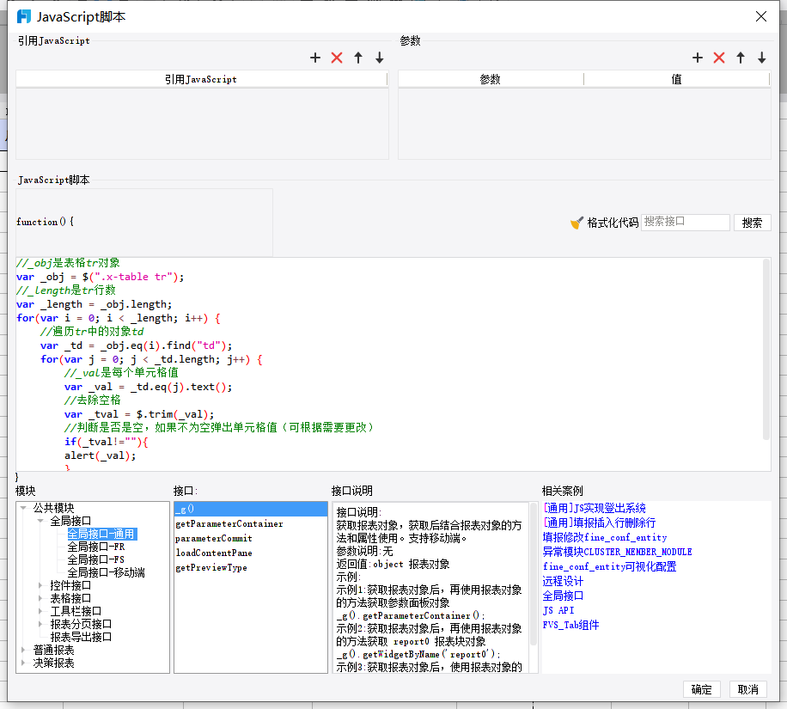This screenshot has height=709, width=787.
Task: Select 全局接口-FR in module tree
Action: point(96,547)
